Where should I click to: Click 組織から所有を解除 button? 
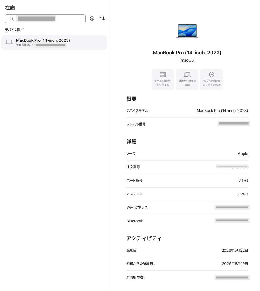(x=187, y=79)
